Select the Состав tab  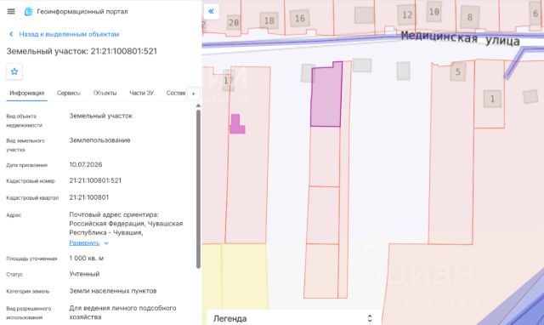[x=176, y=93]
